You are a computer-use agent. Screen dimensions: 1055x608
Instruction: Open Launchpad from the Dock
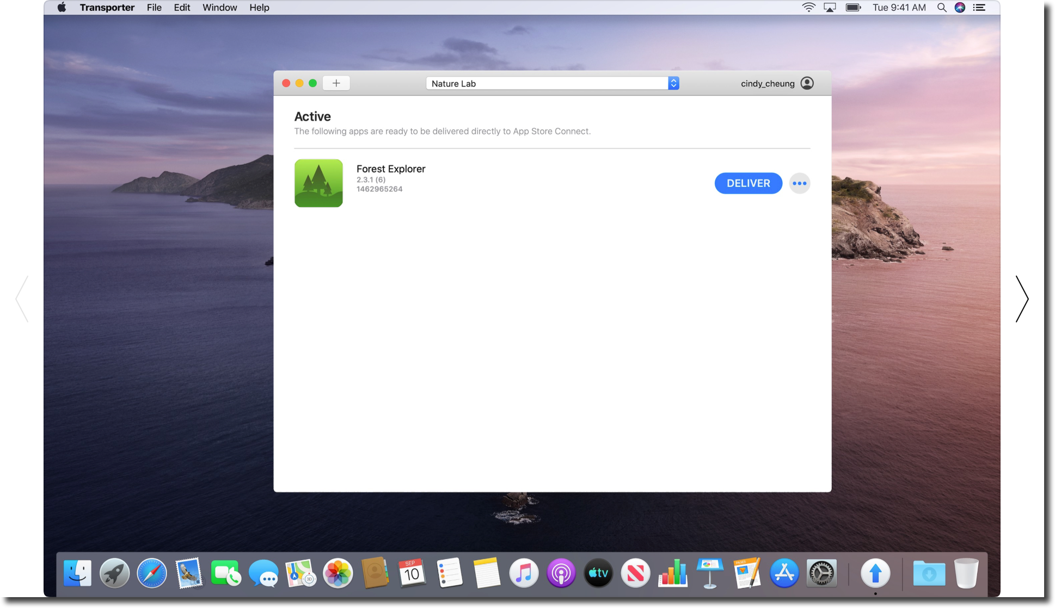click(114, 573)
